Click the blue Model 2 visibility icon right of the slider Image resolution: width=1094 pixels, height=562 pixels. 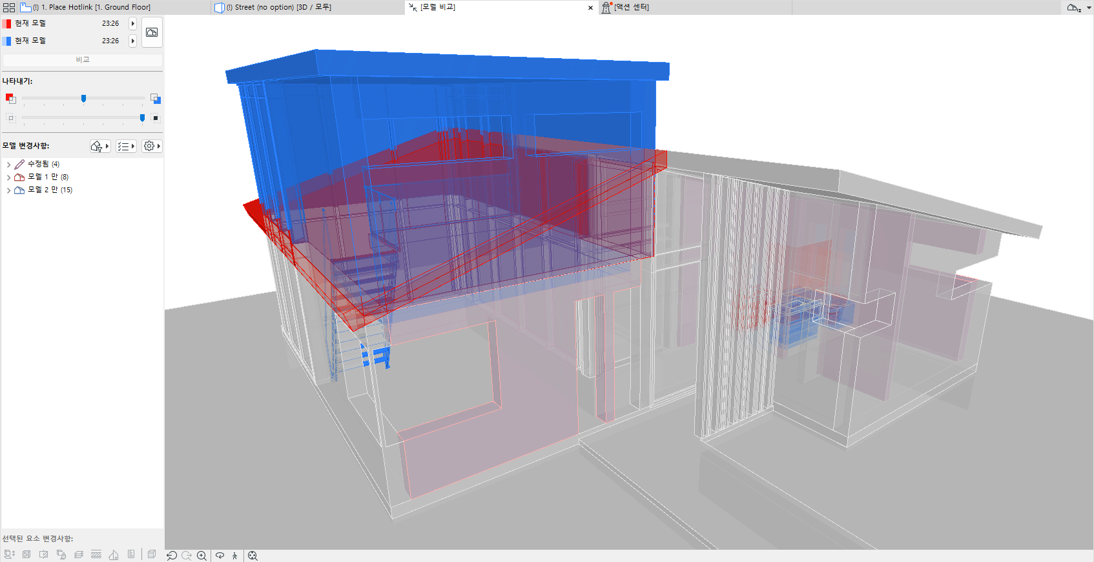point(156,99)
